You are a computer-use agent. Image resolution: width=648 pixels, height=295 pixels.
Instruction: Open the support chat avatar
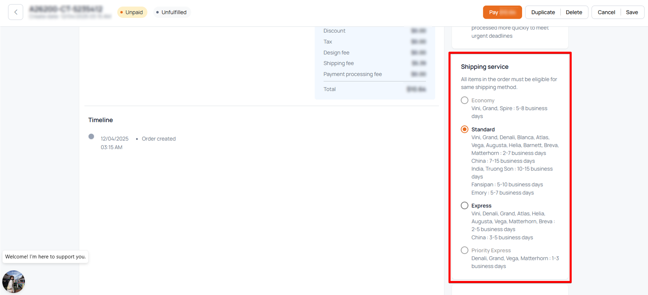(x=14, y=282)
